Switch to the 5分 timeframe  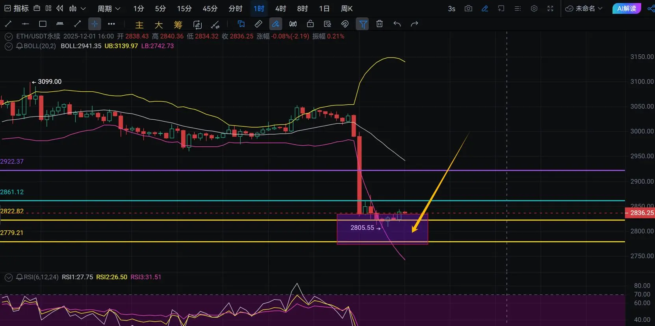pyautogui.click(x=160, y=8)
